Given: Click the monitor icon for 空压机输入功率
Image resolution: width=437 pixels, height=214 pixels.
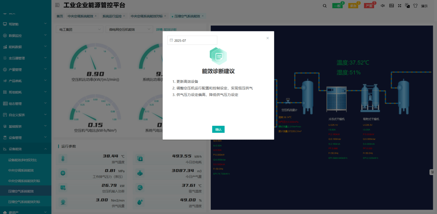Looking at the screenshot, I should click(x=63, y=187).
